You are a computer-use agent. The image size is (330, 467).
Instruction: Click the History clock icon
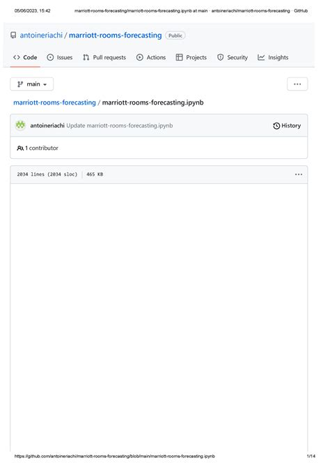coord(276,125)
